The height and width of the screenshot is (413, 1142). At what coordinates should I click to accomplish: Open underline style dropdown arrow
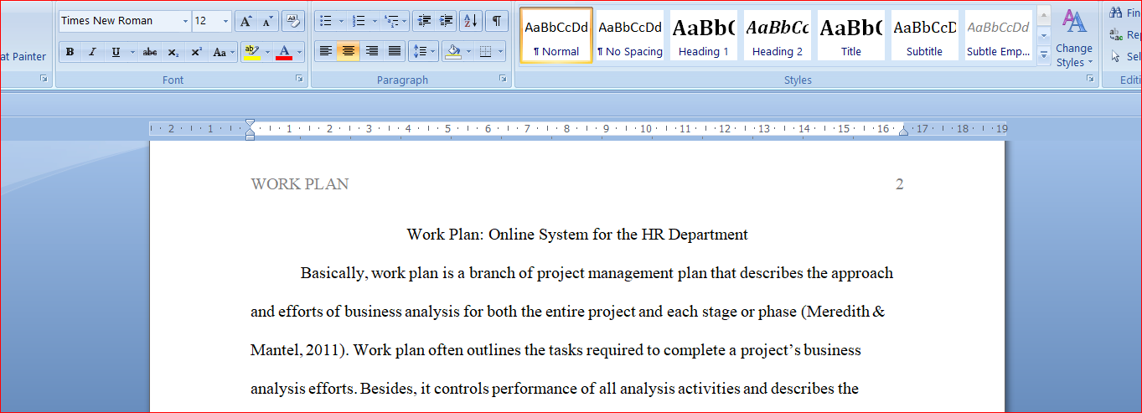[132, 52]
